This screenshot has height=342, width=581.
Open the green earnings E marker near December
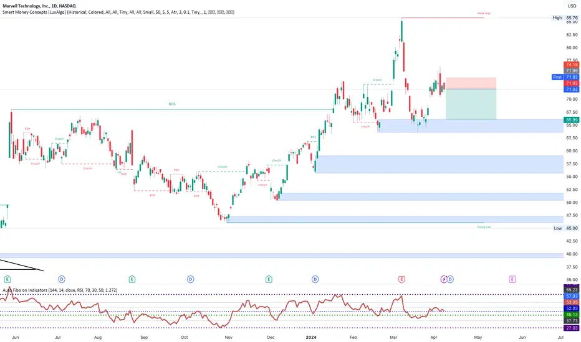[x=269, y=279]
